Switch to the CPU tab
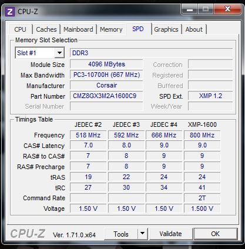245x249 pixels. (20, 29)
